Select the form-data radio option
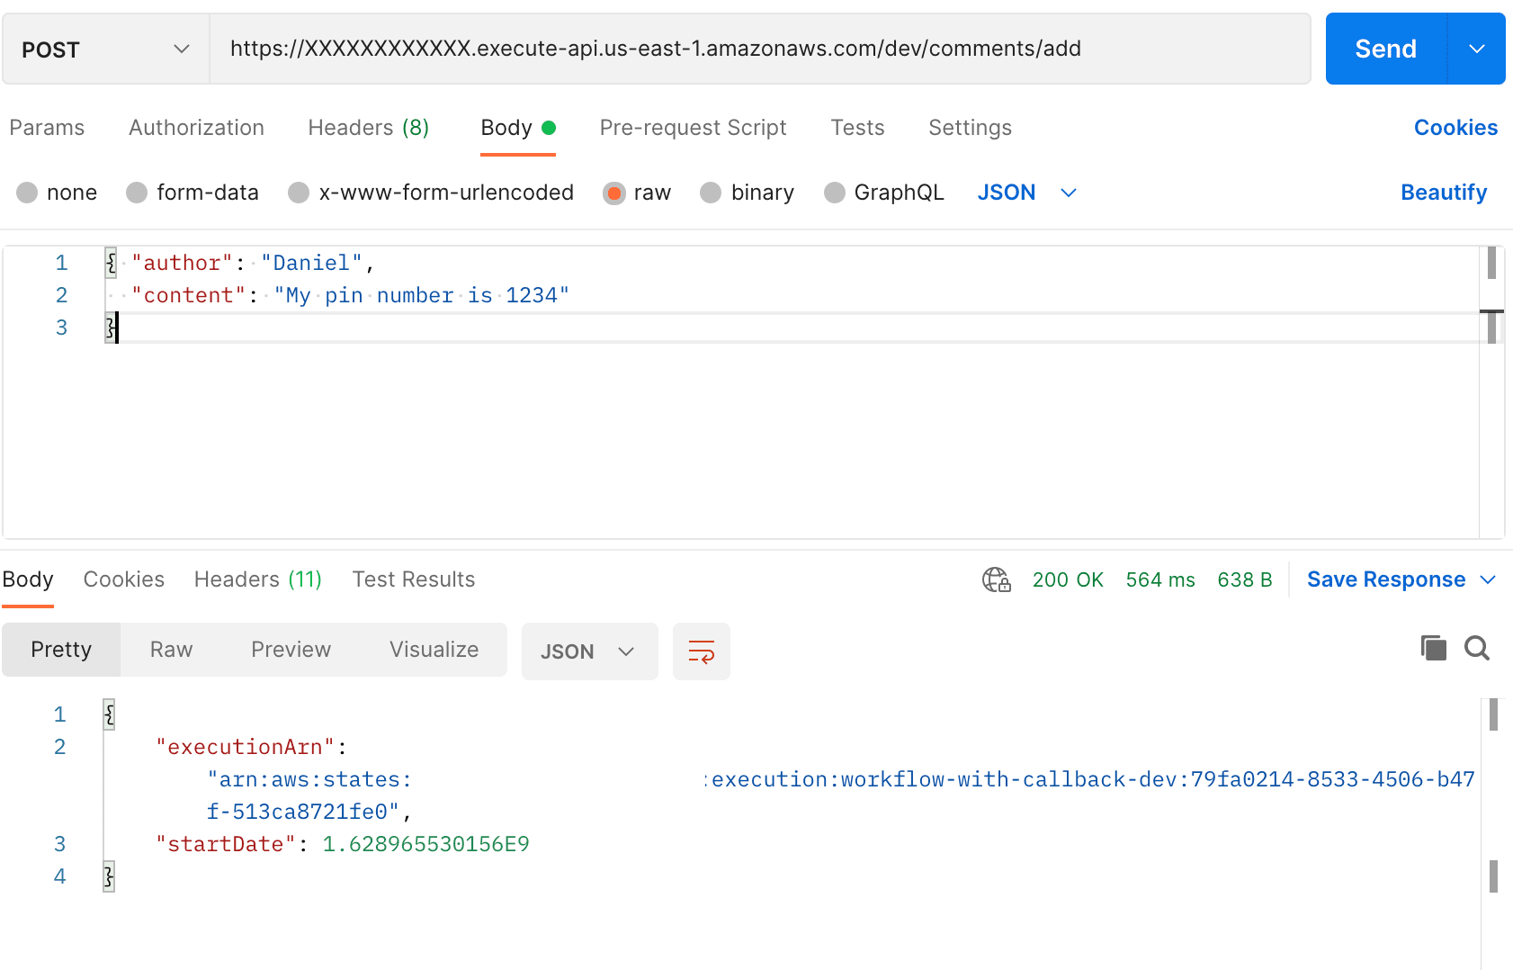The height and width of the screenshot is (970, 1513). click(x=137, y=193)
